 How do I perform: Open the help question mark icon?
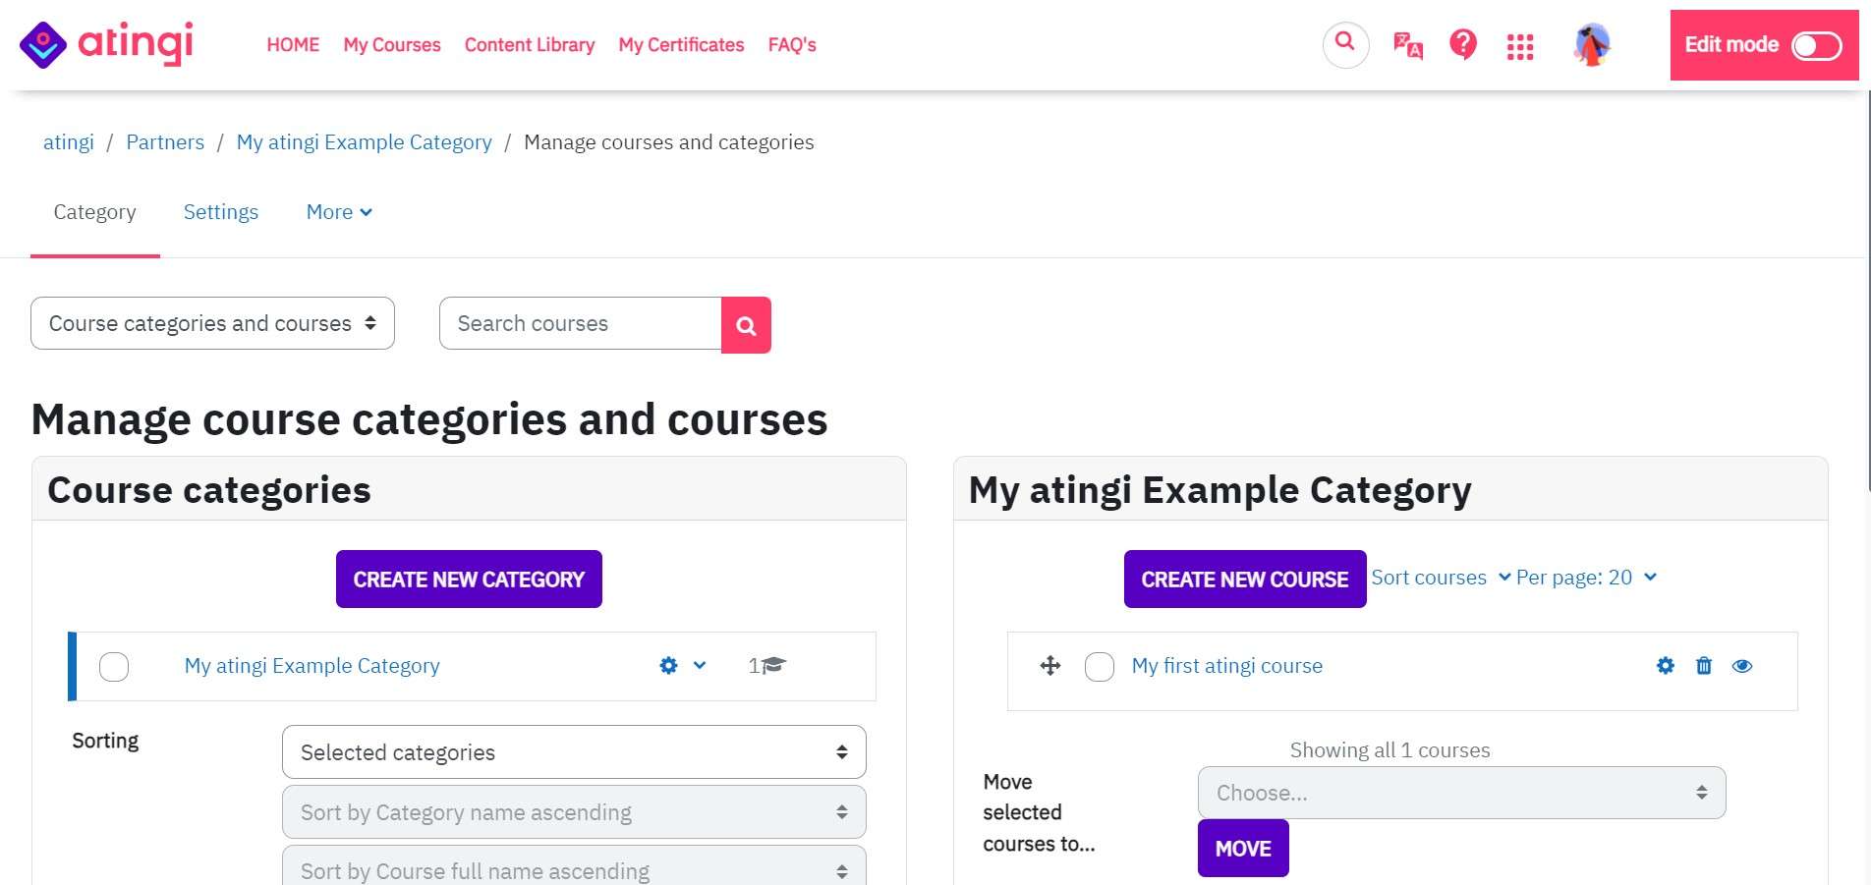(x=1463, y=44)
